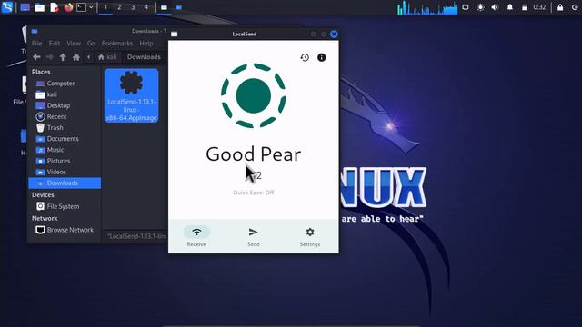The image size is (582, 327).
Task: Open the Help menu in file manager
Action: tap(146, 44)
